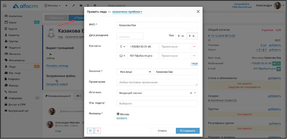Viewport: 287px width, 139px height.
Task: Open the Физ.лицо customer type dropdown
Action: (134, 72)
